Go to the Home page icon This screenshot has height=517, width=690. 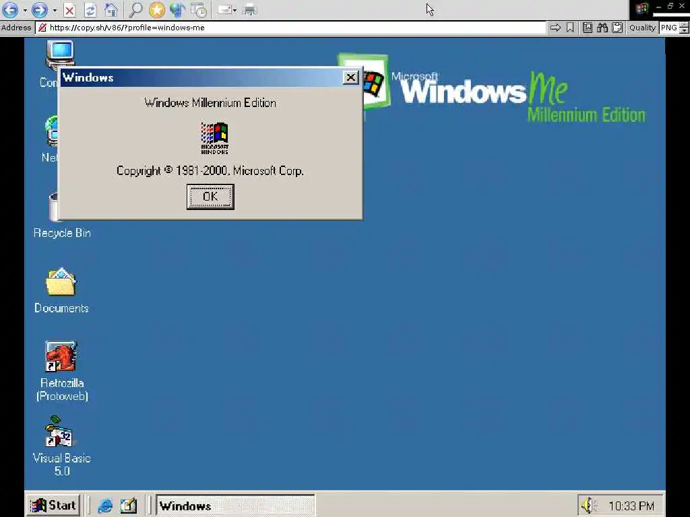coord(111,9)
